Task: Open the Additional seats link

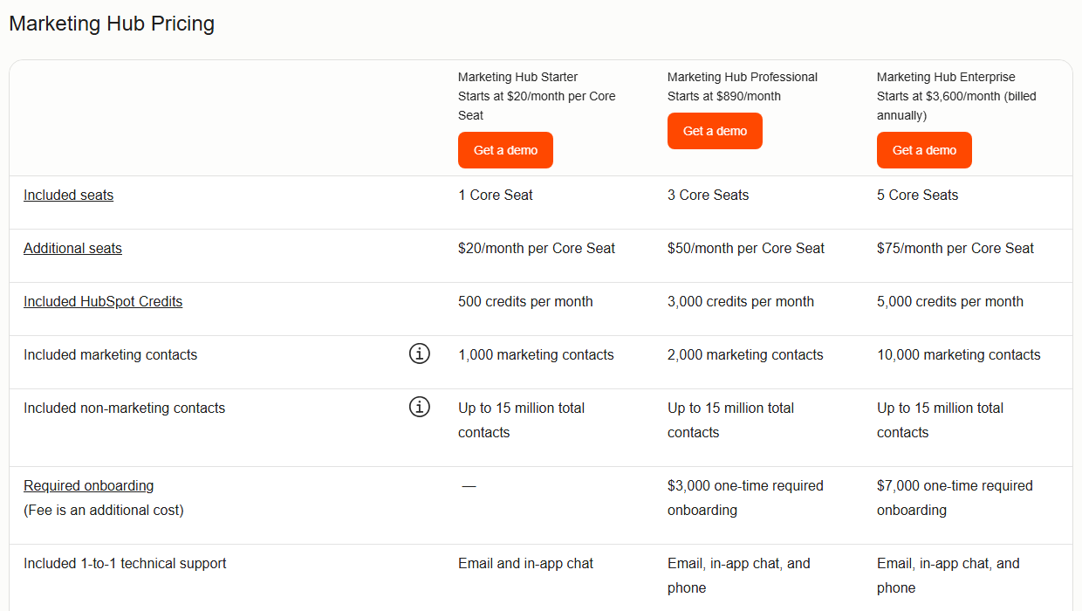Action: click(72, 249)
